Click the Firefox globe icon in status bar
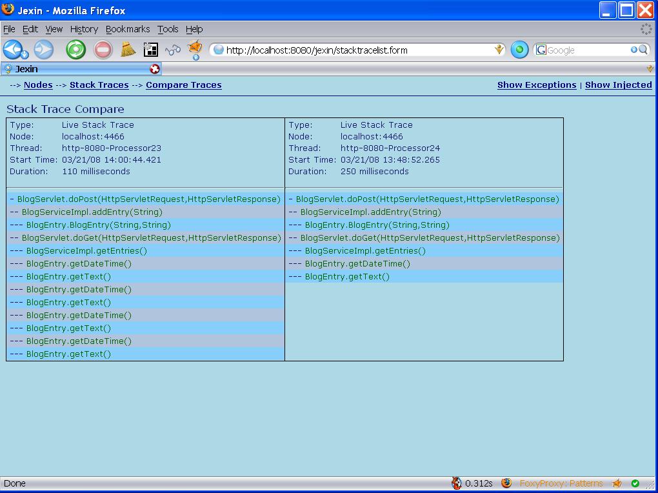Image resolution: width=658 pixels, height=493 pixels. pos(506,483)
